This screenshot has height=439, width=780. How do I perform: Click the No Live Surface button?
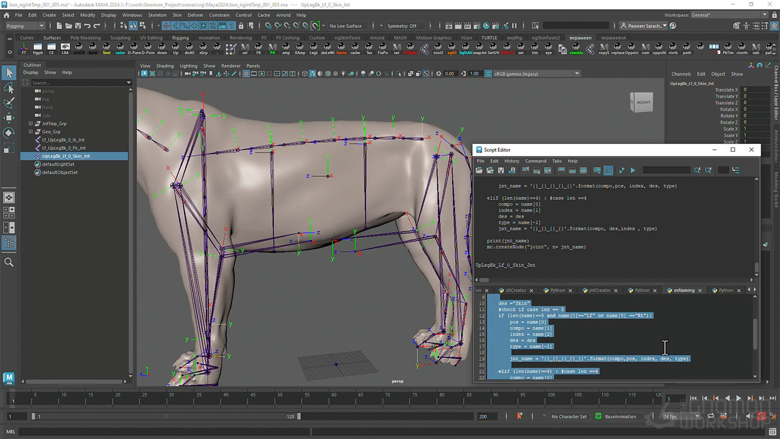pyautogui.click(x=346, y=26)
